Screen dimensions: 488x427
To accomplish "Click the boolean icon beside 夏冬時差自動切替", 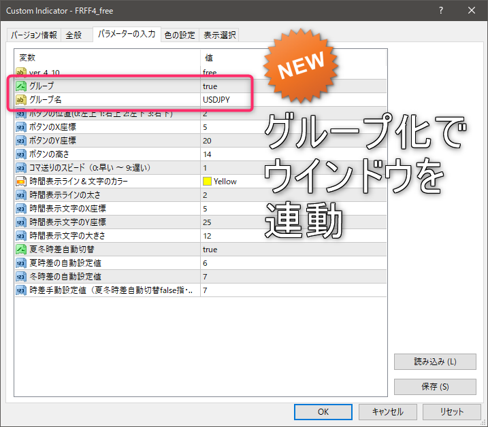I will (x=21, y=250).
